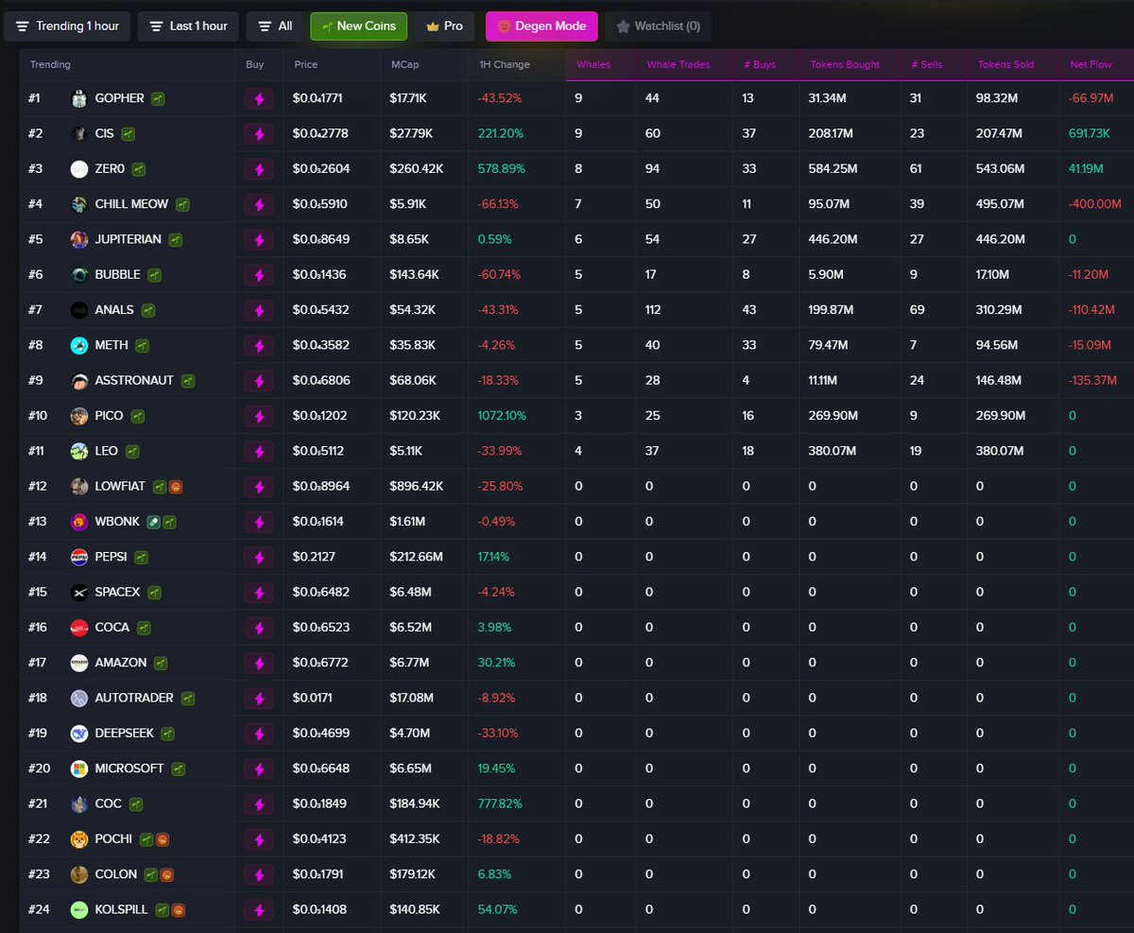Click the lightning buy icon for DEEPSEEK
Screen dimensions: 1134x933
[x=259, y=734]
